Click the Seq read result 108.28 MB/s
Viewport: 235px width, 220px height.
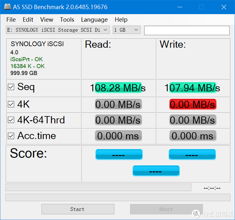pyautogui.click(x=118, y=88)
